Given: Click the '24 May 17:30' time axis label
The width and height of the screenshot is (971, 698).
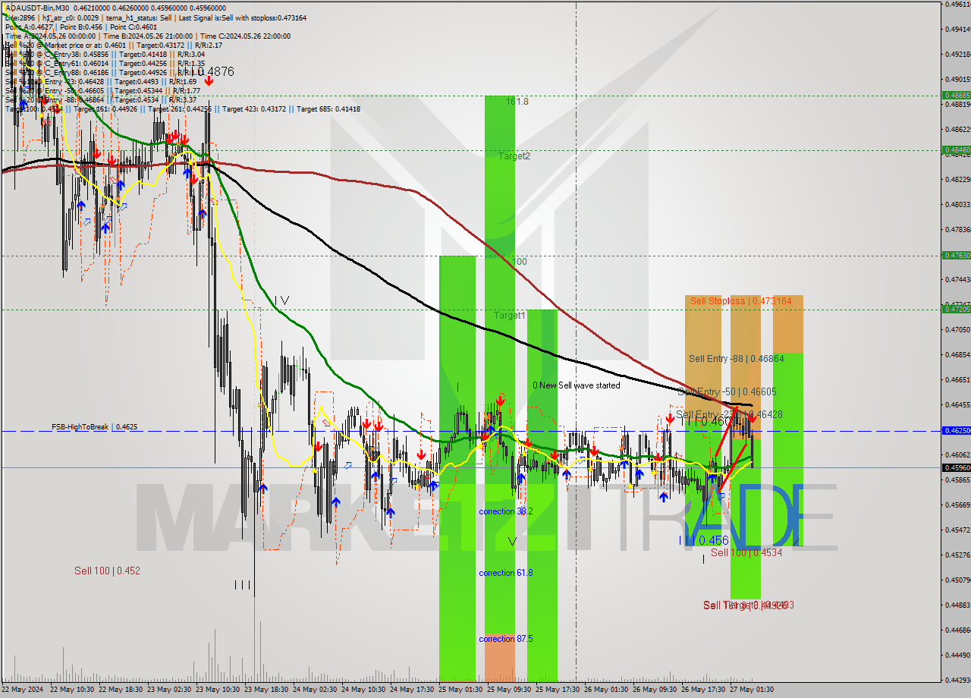Looking at the screenshot, I should coord(413,690).
